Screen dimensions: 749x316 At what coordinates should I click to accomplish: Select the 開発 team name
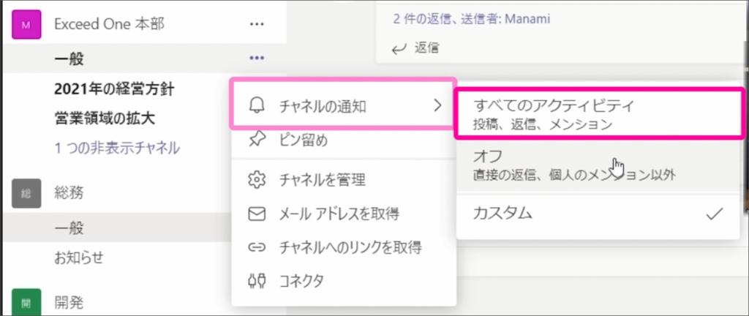[69, 302]
